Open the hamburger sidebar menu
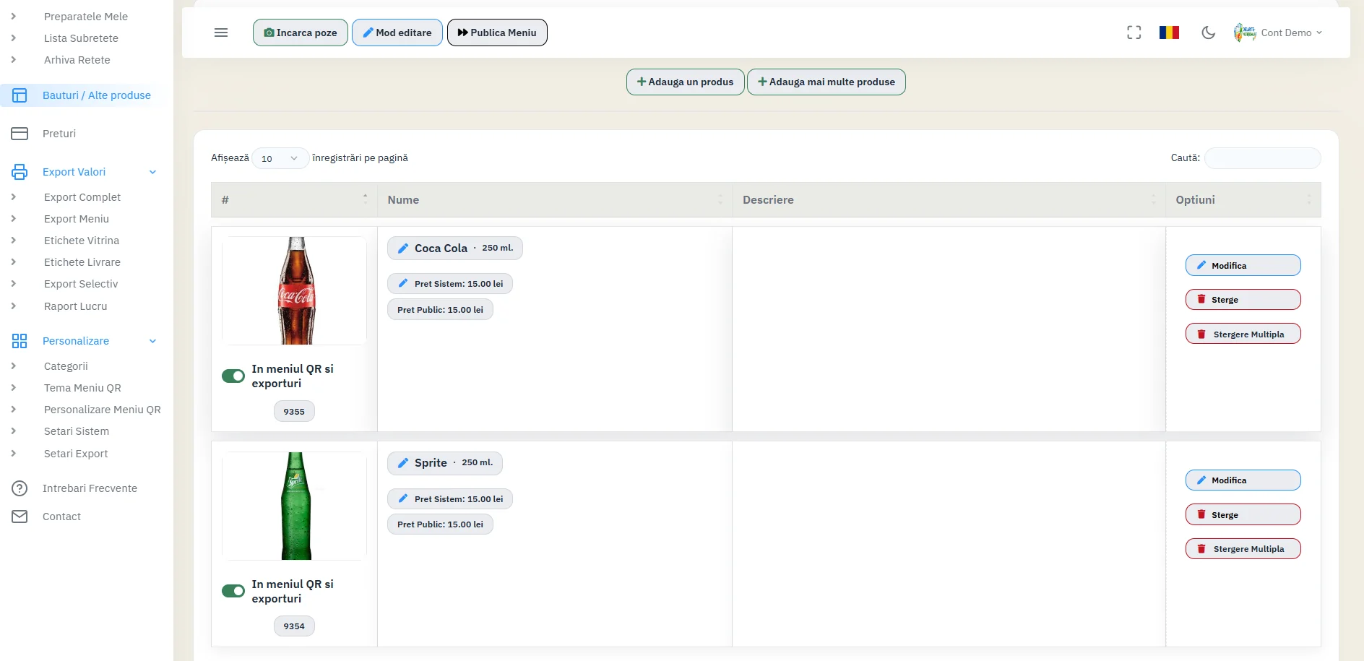 pos(221,33)
